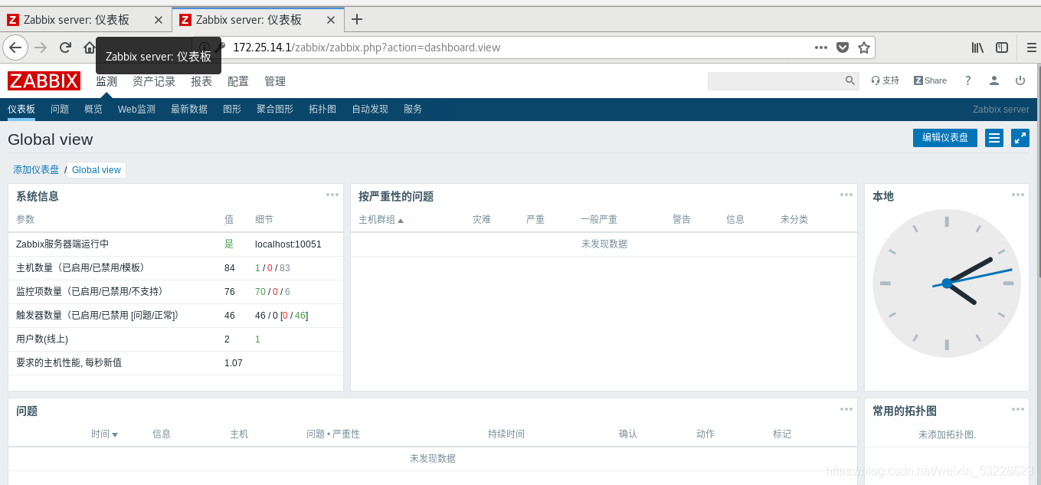
Task: Switch dashboard to fullscreen kiosk mode
Action: pyautogui.click(x=1020, y=138)
